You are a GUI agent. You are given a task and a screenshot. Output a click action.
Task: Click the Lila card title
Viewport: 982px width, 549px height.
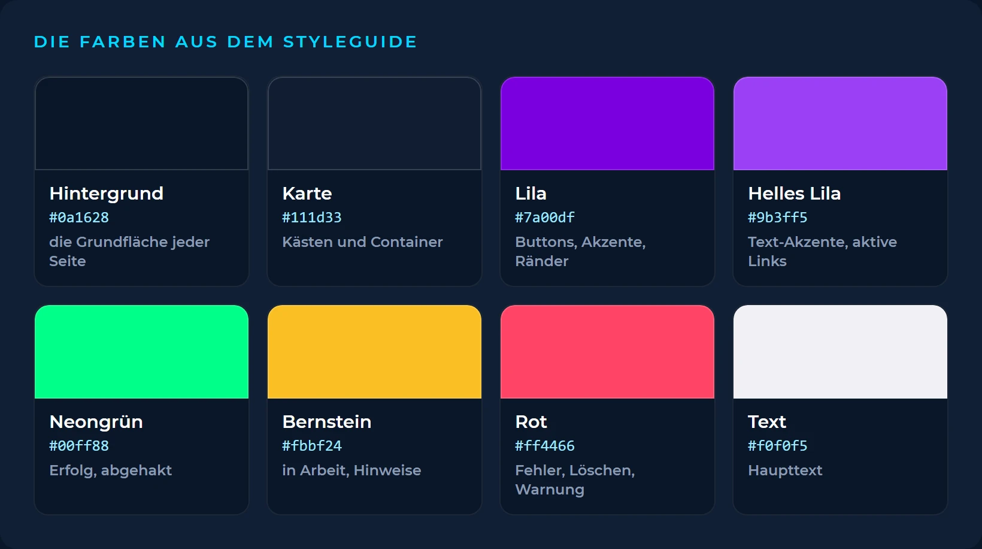tap(531, 194)
